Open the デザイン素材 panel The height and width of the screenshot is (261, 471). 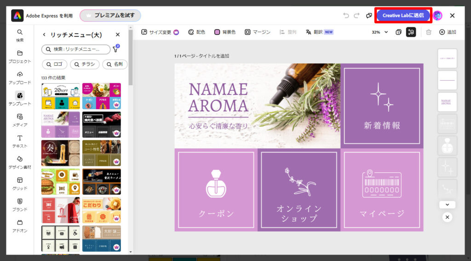[x=20, y=162]
